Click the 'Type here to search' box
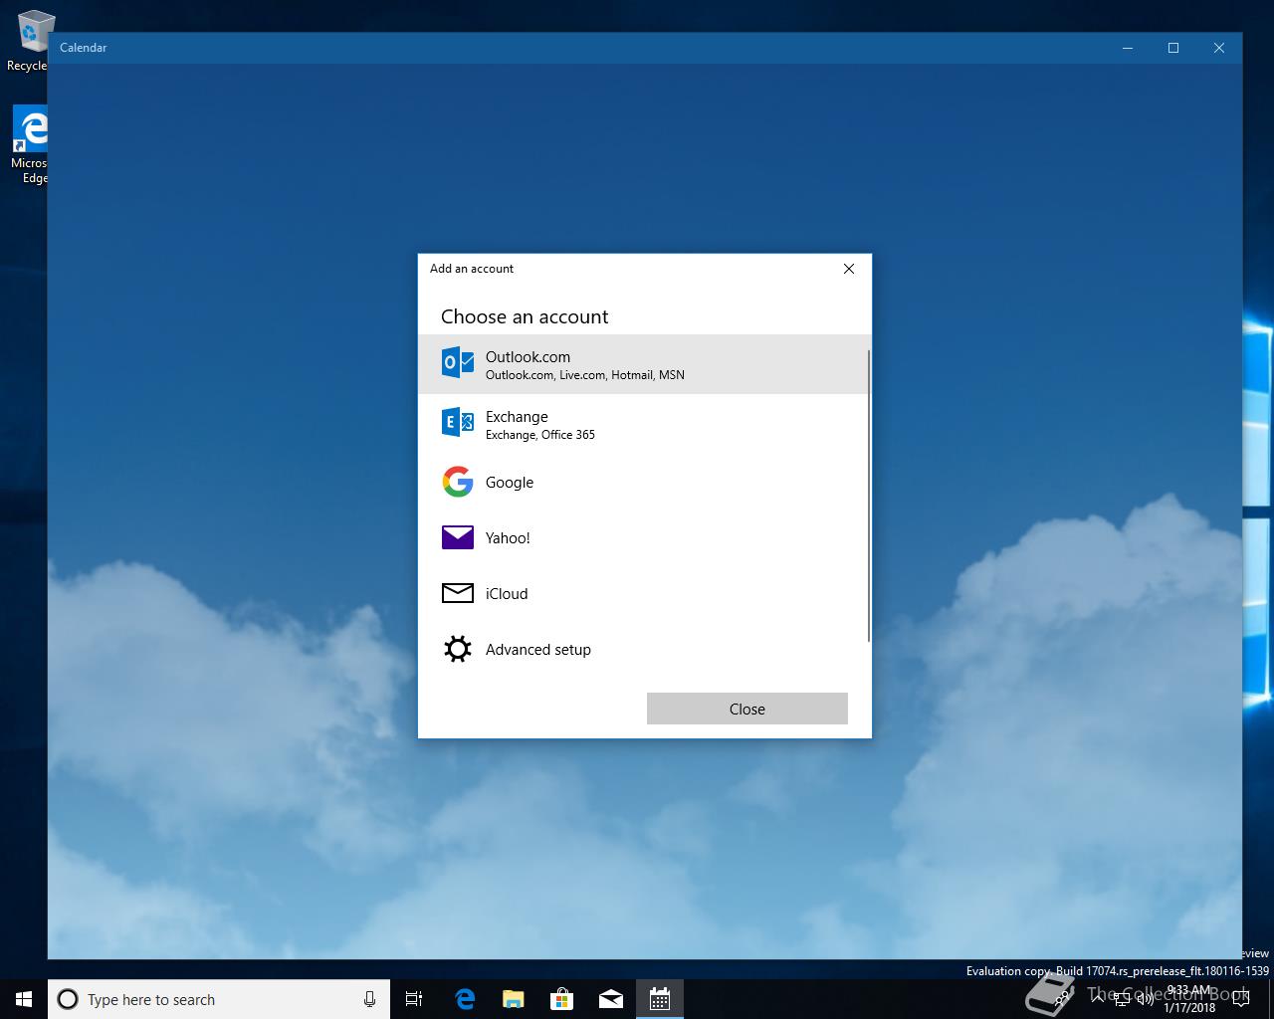1274x1019 pixels. 219,999
